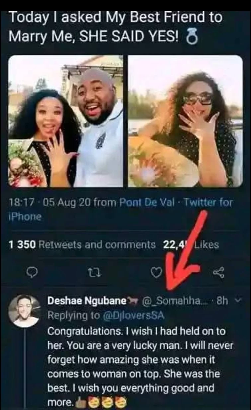The width and height of the screenshot is (251, 410).
Task: Open Deshae Ngubane's profile picture
Action: tap(24, 311)
